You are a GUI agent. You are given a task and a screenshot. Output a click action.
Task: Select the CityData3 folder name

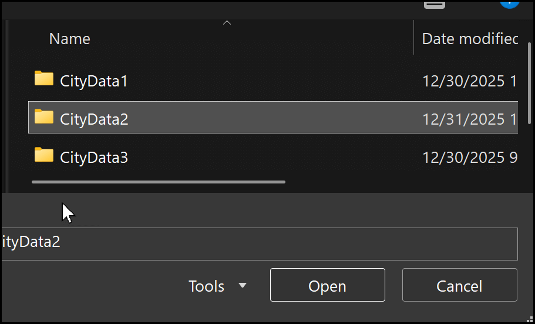(94, 157)
